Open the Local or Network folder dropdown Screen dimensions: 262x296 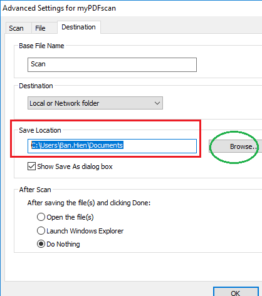(x=95, y=103)
